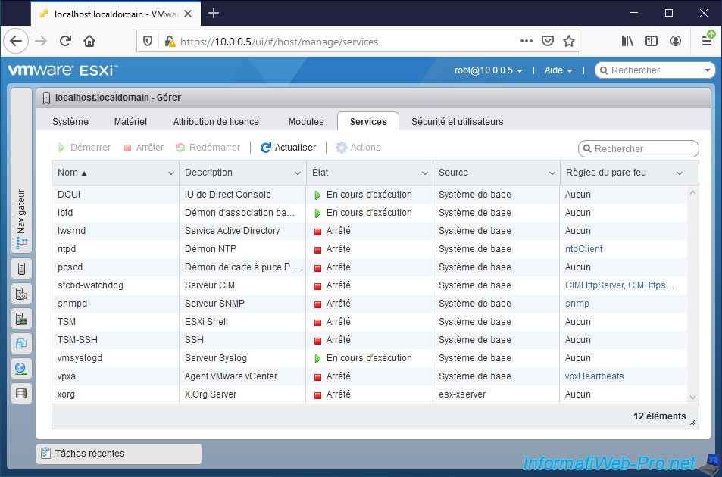Expand the top Rechercher search dropdown arrow

[x=708, y=70]
